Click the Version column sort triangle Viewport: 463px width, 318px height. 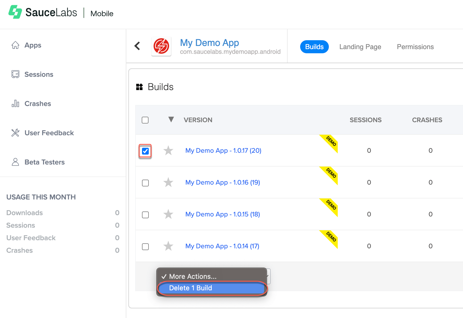pos(171,120)
